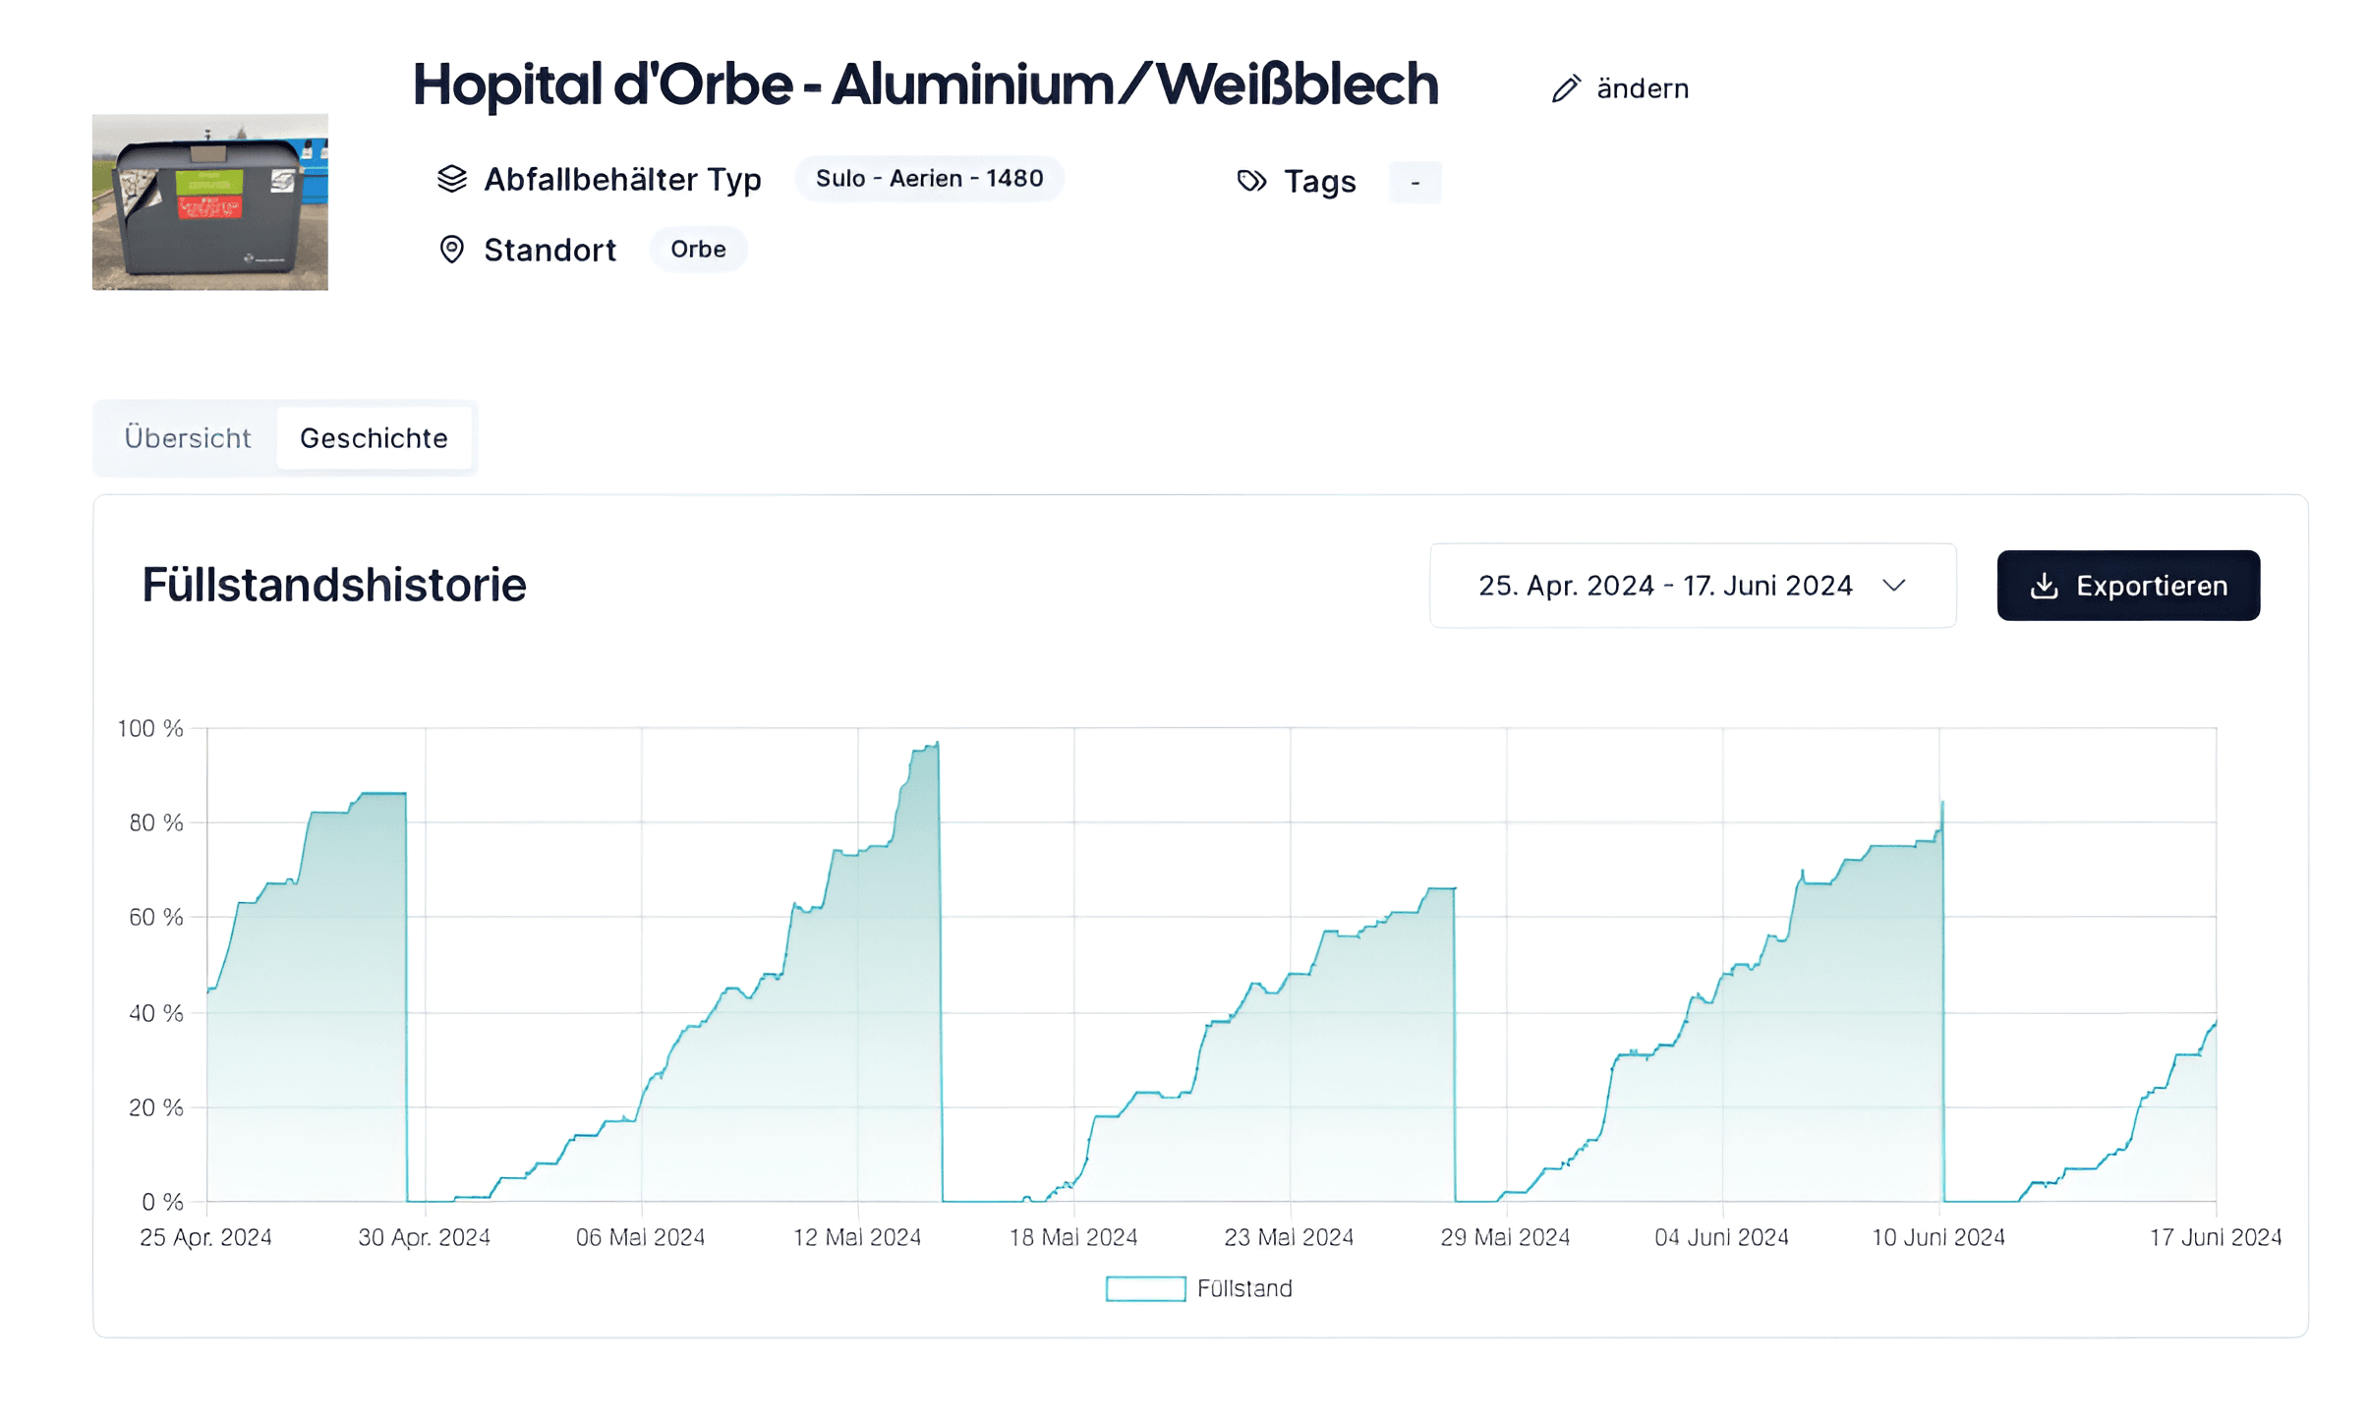Select the Geschichte tab
This screenshot has width=2369, height=1415.
point(374,438)
